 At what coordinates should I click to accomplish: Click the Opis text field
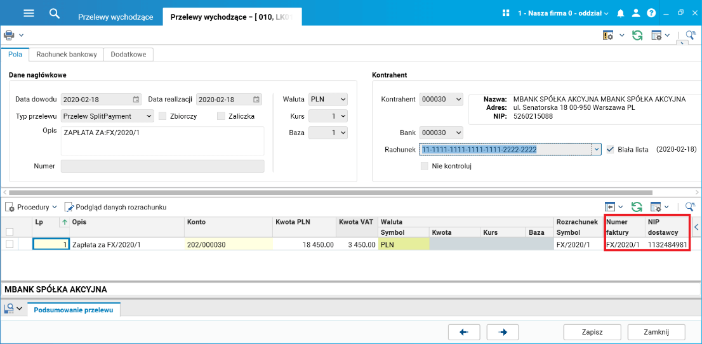(162, 141)
